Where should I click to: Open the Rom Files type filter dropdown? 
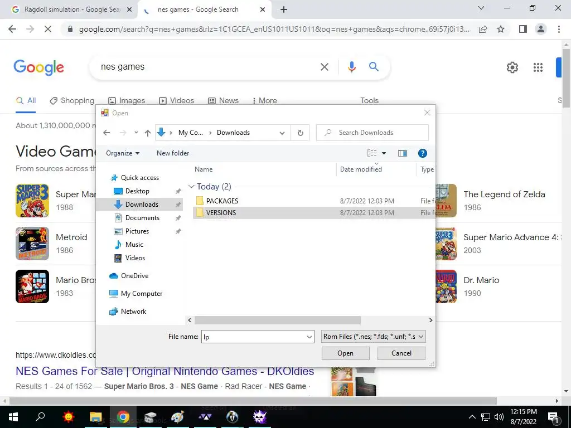[x=373, y=337]
